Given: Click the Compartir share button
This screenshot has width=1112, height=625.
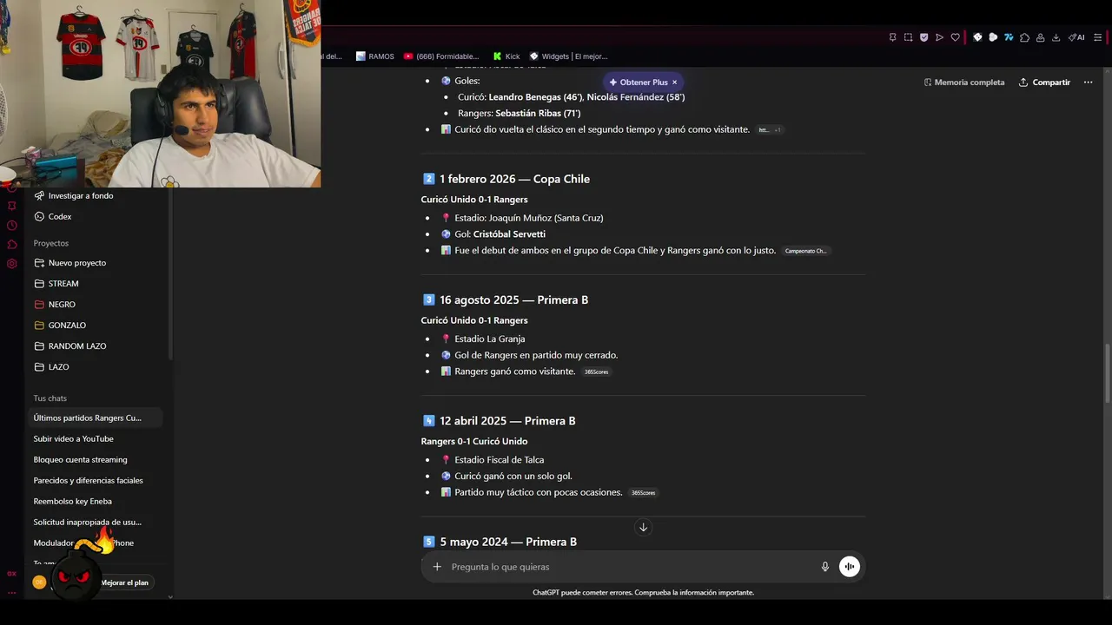Looking at the screenshot, I should click(x=1044, y=82).
